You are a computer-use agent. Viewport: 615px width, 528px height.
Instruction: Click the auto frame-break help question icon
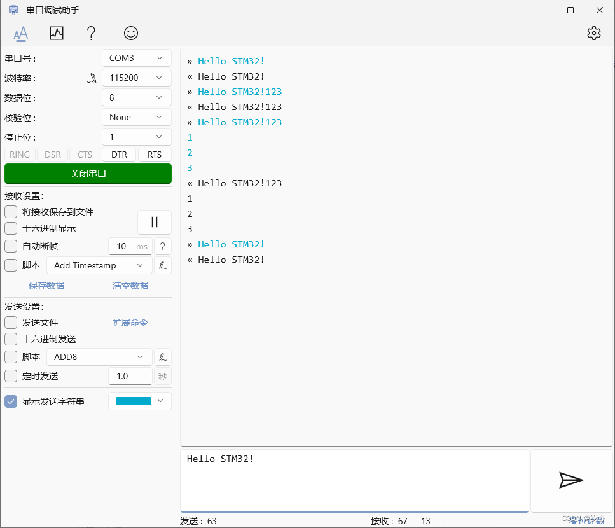tap(162, 246)
